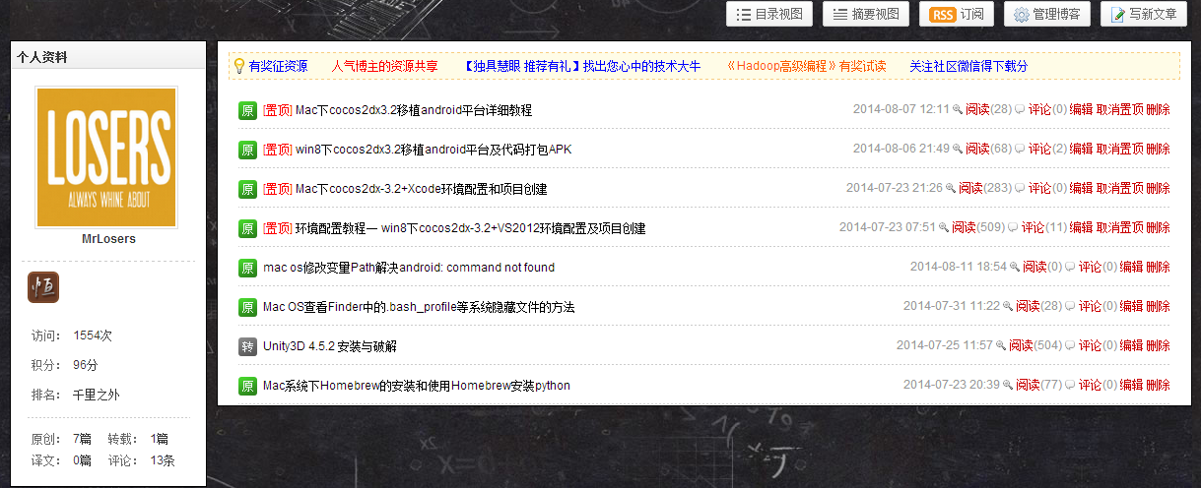
Task: Click green 原 icon on VS2012环境配置 row
Action: tap(247, 228)
